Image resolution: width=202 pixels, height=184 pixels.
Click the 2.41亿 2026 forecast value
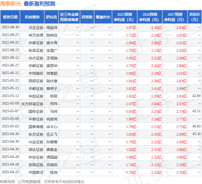(x=156, y=89)
